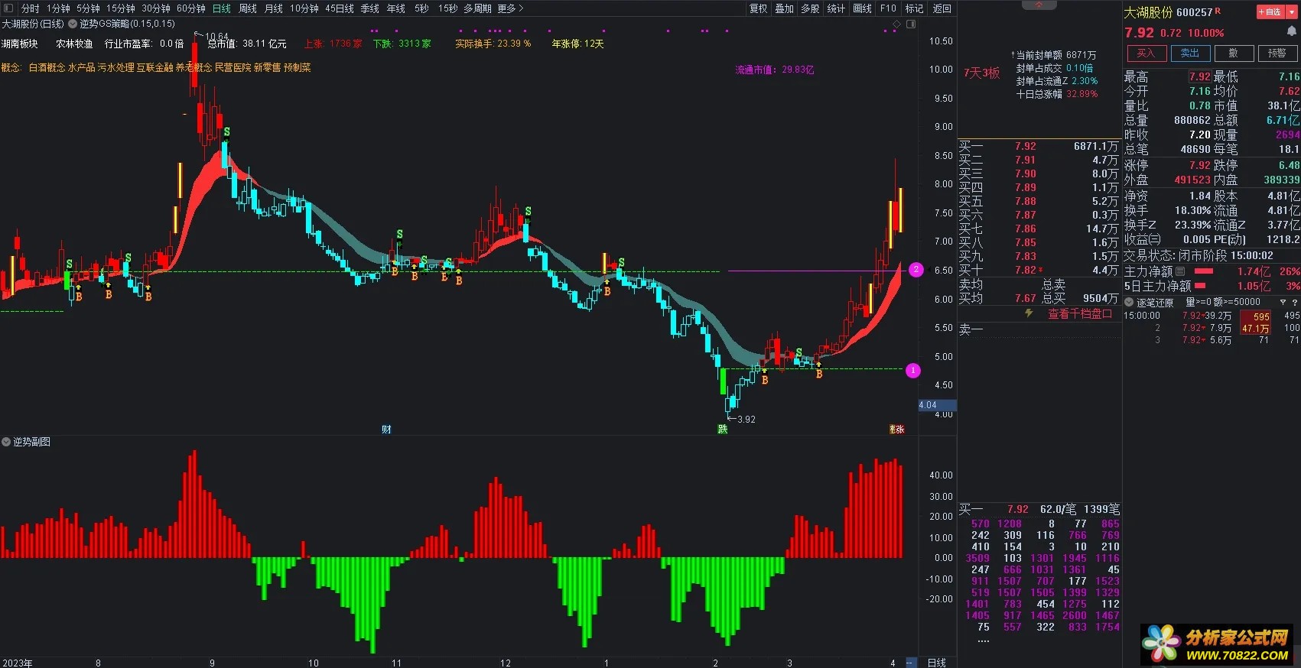Select the 60分钟 period

tap(191, 8)
